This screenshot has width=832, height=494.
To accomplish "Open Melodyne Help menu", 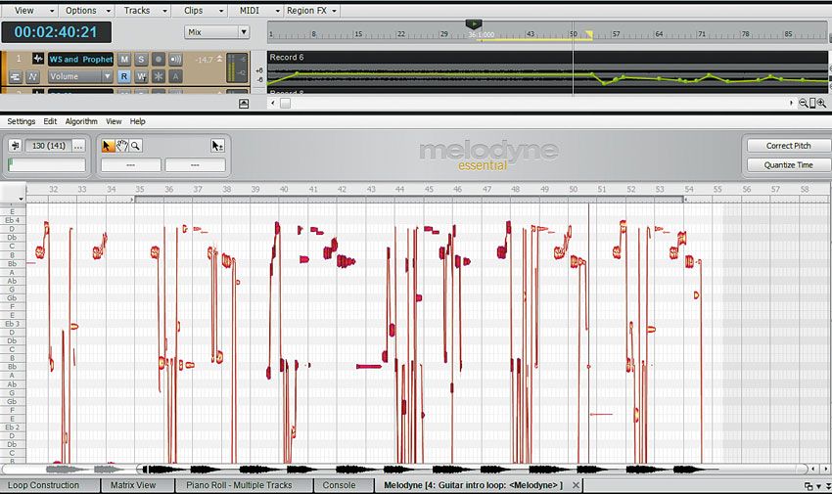I will click(x=137, y=121).
